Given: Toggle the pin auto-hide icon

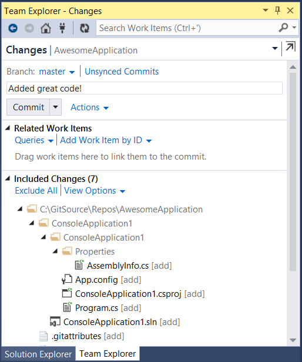Looking at the screenshot, I should tap(277, 11).
